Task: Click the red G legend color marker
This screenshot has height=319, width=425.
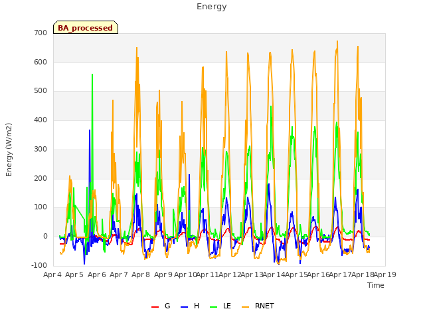Action: pyautogui.click(x=155, y=307)
